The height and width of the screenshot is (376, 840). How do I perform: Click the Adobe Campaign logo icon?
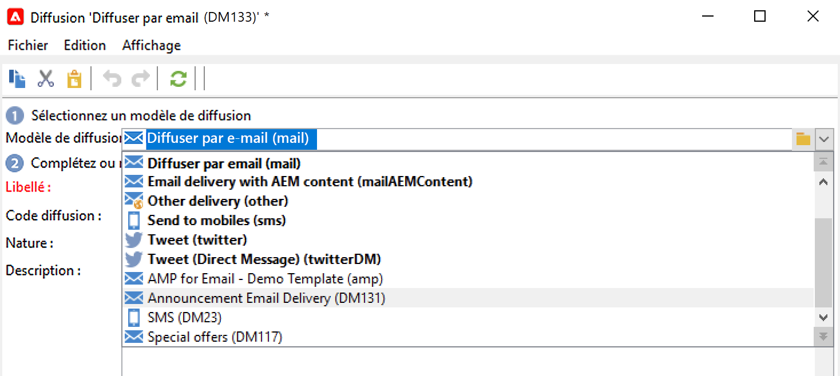click(15, 17)
